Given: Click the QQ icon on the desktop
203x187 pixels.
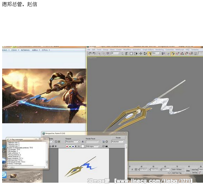Looking at the screenshot, I should coord(4,175).
